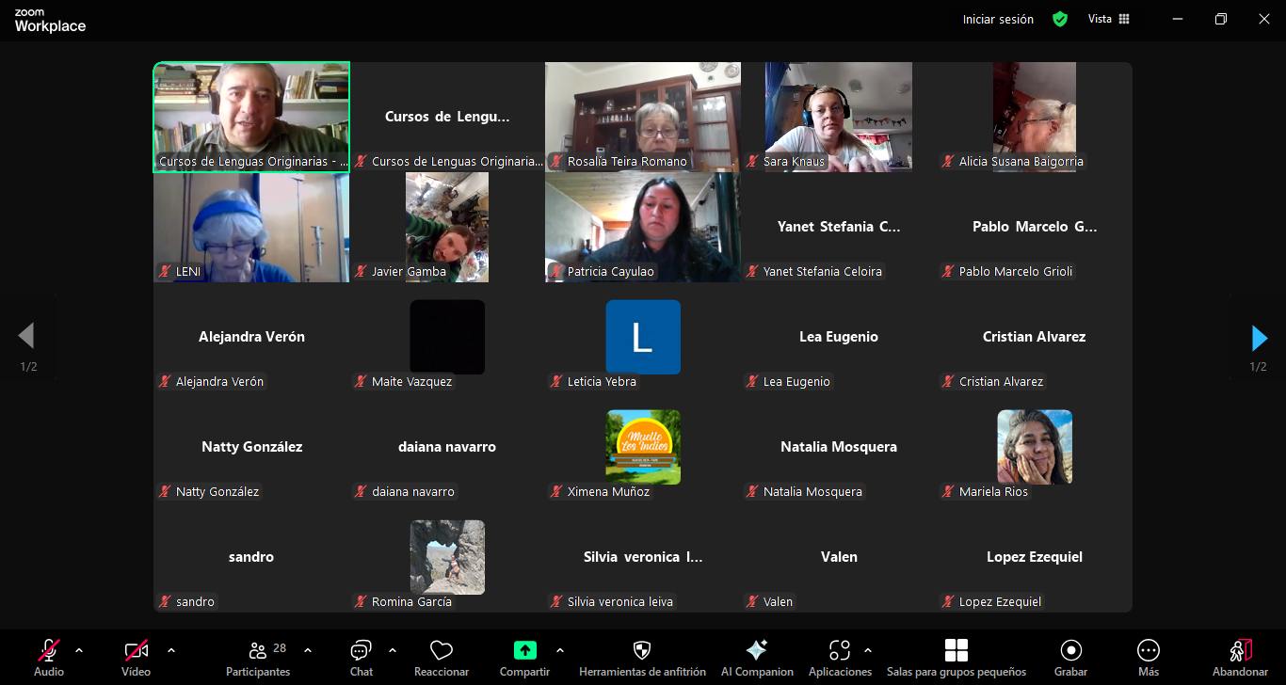Open the Reaccionar emoji menu
This screenshot has width=1286, height=685.
tap(441, 658)
